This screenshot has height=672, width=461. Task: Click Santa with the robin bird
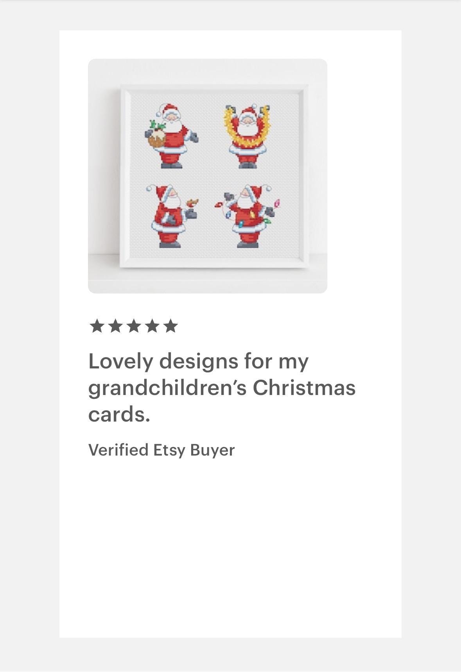(171, 216)
